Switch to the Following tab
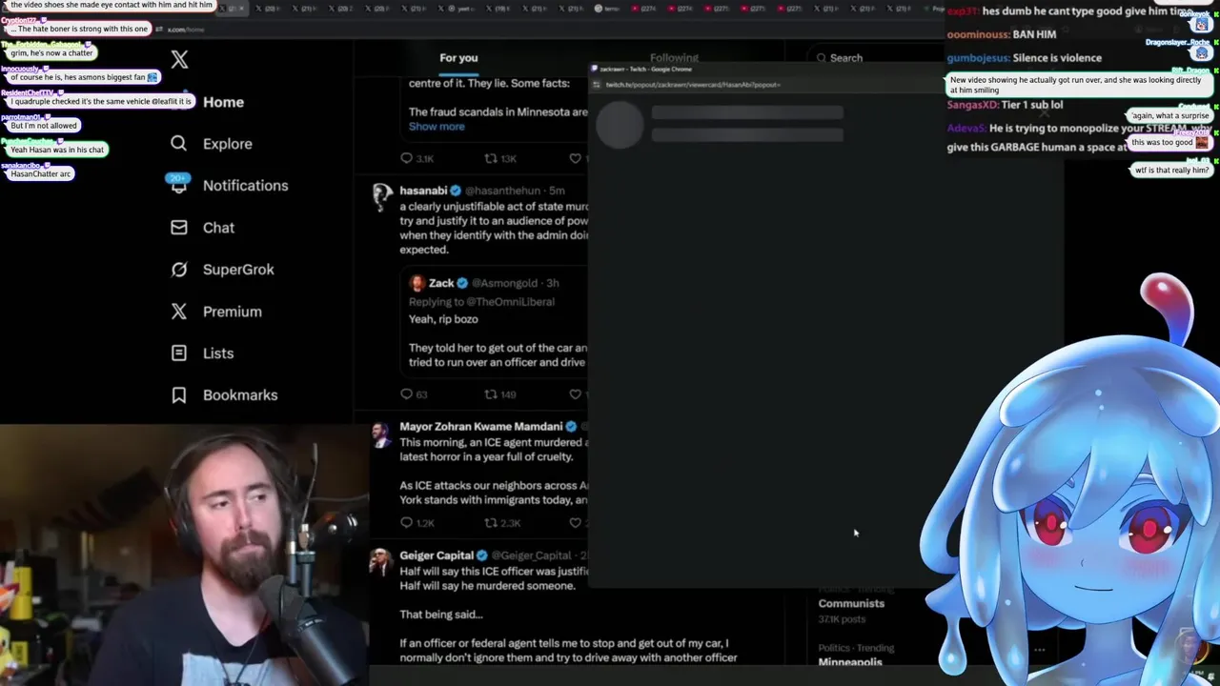This screenshot has width=1220, height=686. [674, 58]
